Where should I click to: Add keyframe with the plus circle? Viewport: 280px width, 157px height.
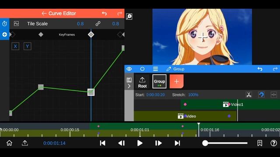click(x=4, y=34)
